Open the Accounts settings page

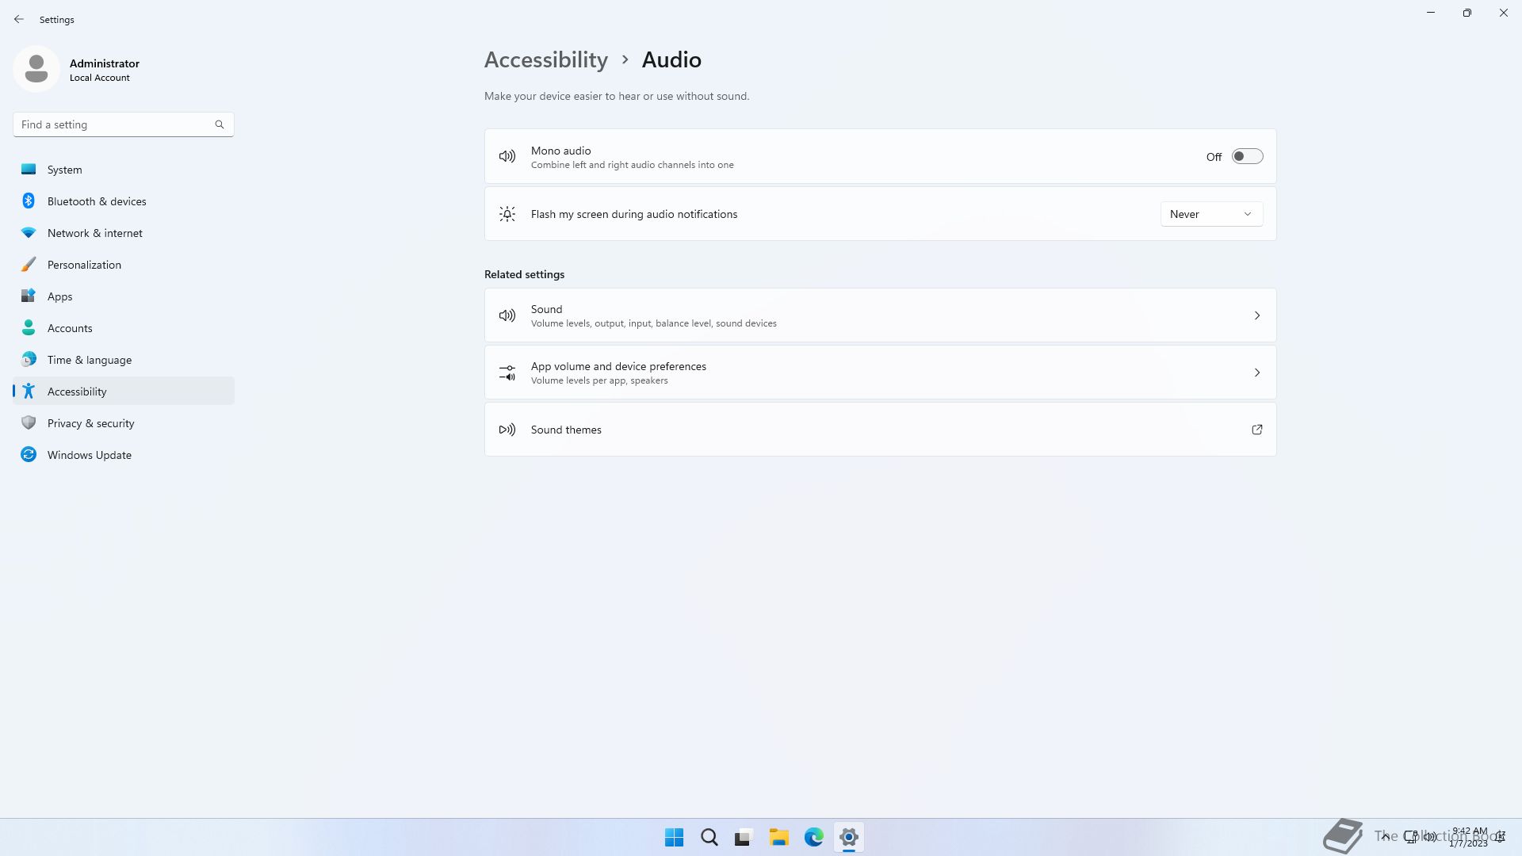(x=70, y=328)
